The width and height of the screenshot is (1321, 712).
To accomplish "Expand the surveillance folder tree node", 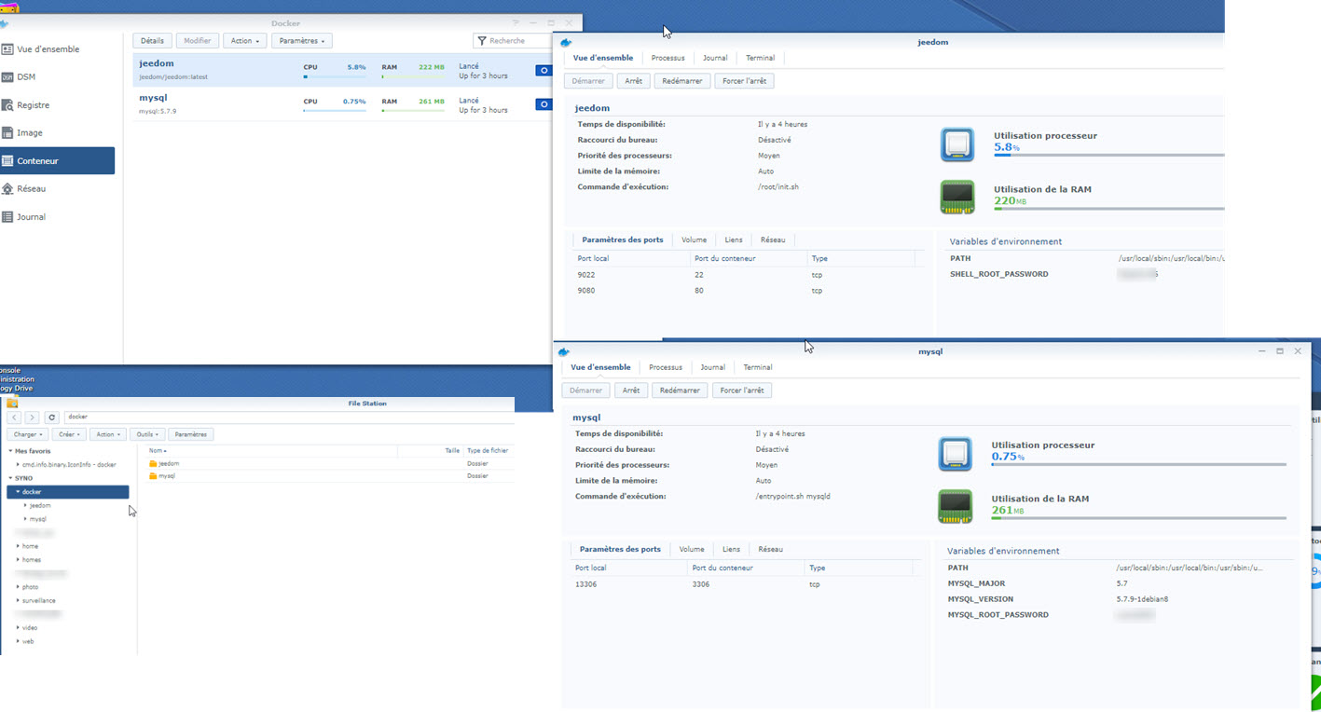I will [18, 601].
